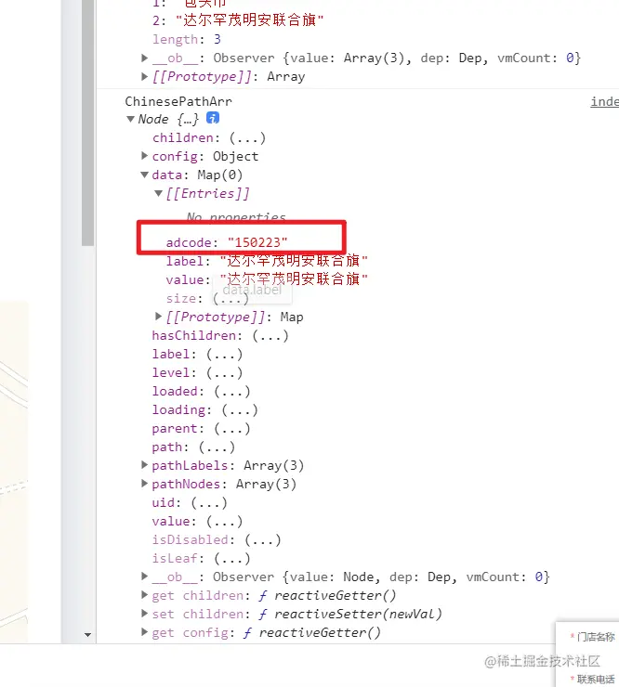Expand the [[Prototype]]: Array row
The width and height of the screenshot is (619, 687).
coord(144,76)
